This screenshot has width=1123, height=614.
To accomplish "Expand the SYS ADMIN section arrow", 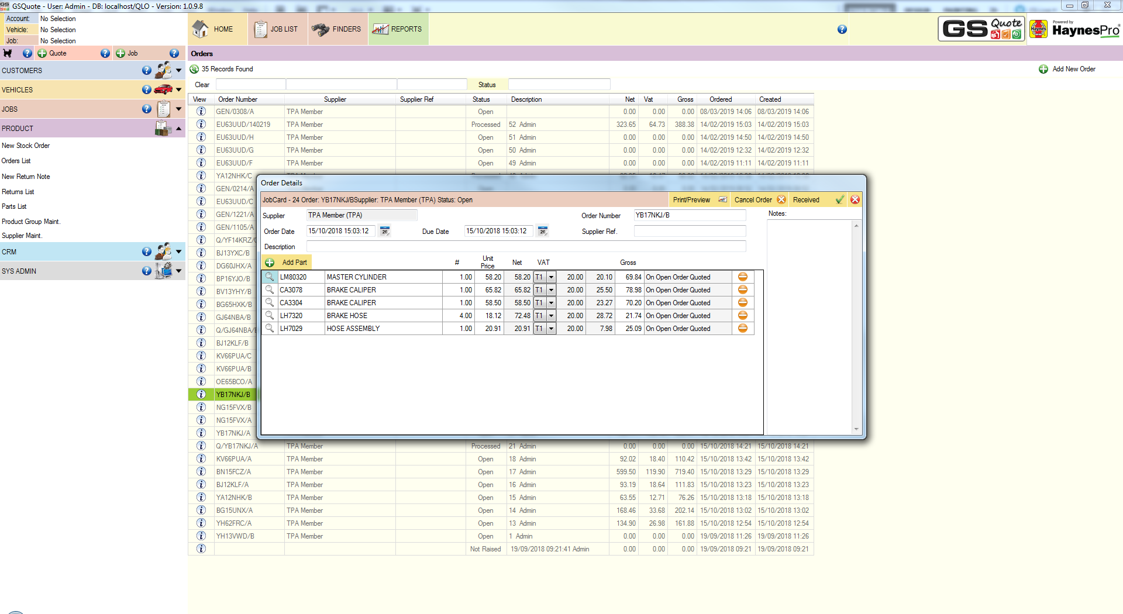I will [x=179, y=271].
